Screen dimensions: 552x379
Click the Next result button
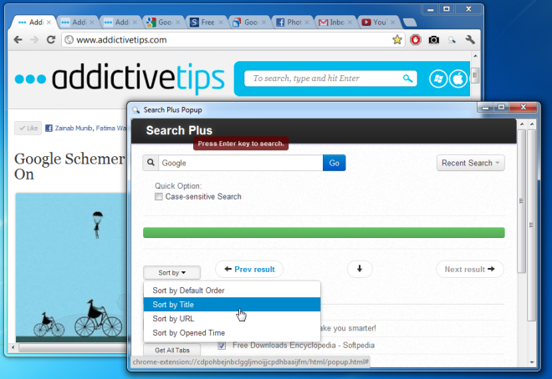(x=470, y=270)
